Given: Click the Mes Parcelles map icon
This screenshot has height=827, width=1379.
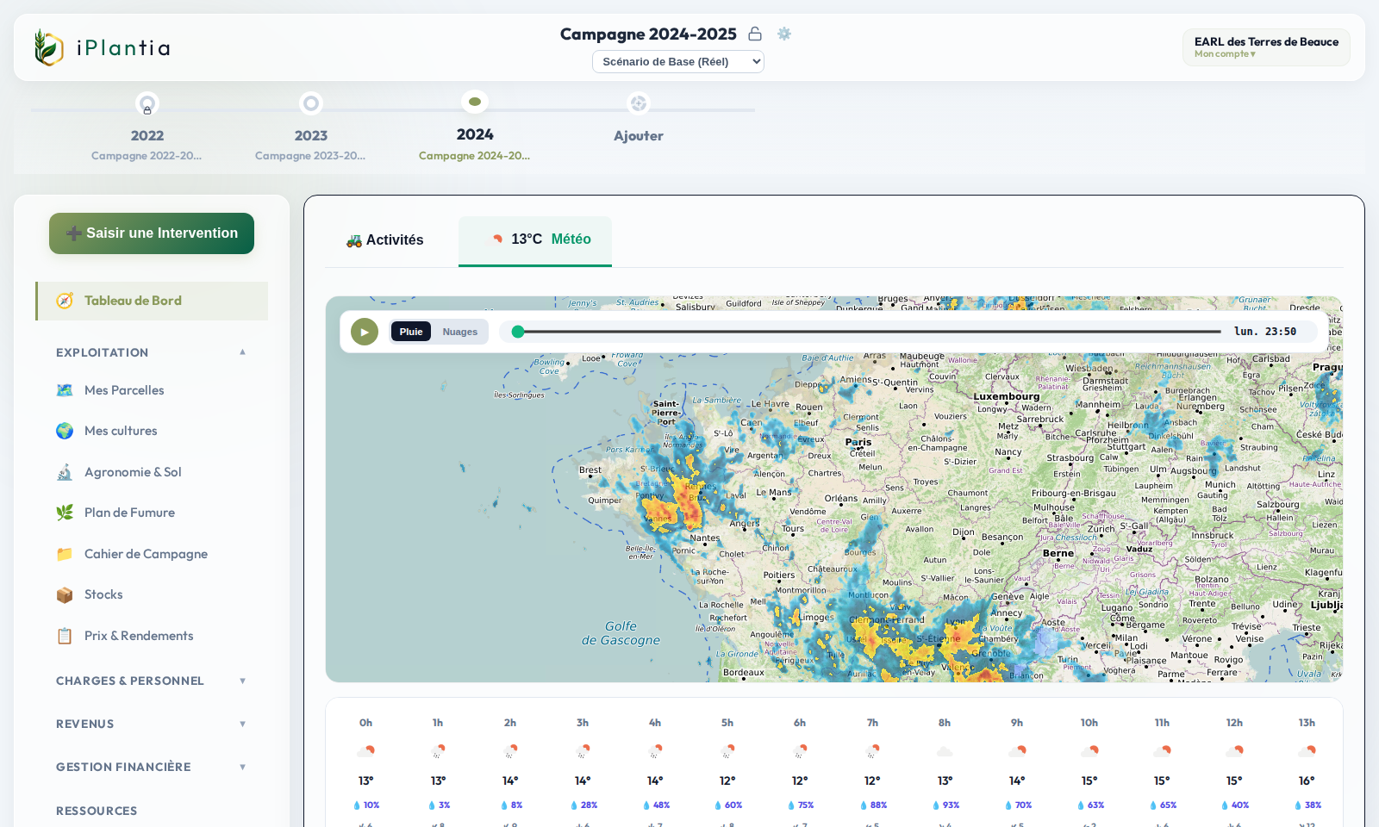Looking at the screenshot, I should pos(65,390).
